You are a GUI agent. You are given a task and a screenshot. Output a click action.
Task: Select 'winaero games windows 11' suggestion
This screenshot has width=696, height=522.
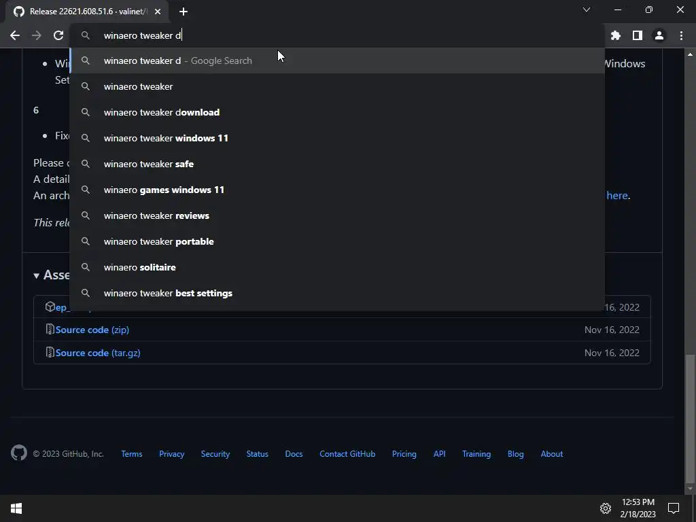pos(337,190)
